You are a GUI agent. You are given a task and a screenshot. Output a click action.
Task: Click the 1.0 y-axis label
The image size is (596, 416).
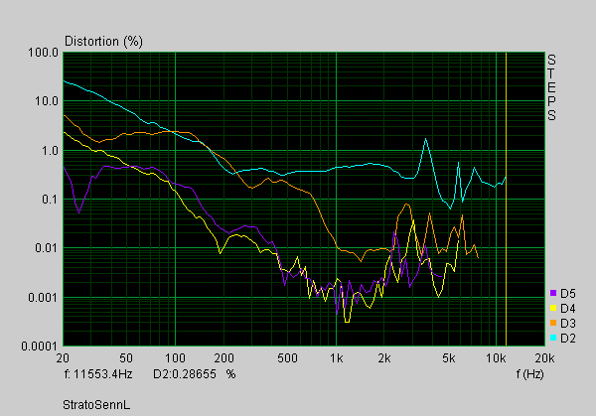[50, 151]
